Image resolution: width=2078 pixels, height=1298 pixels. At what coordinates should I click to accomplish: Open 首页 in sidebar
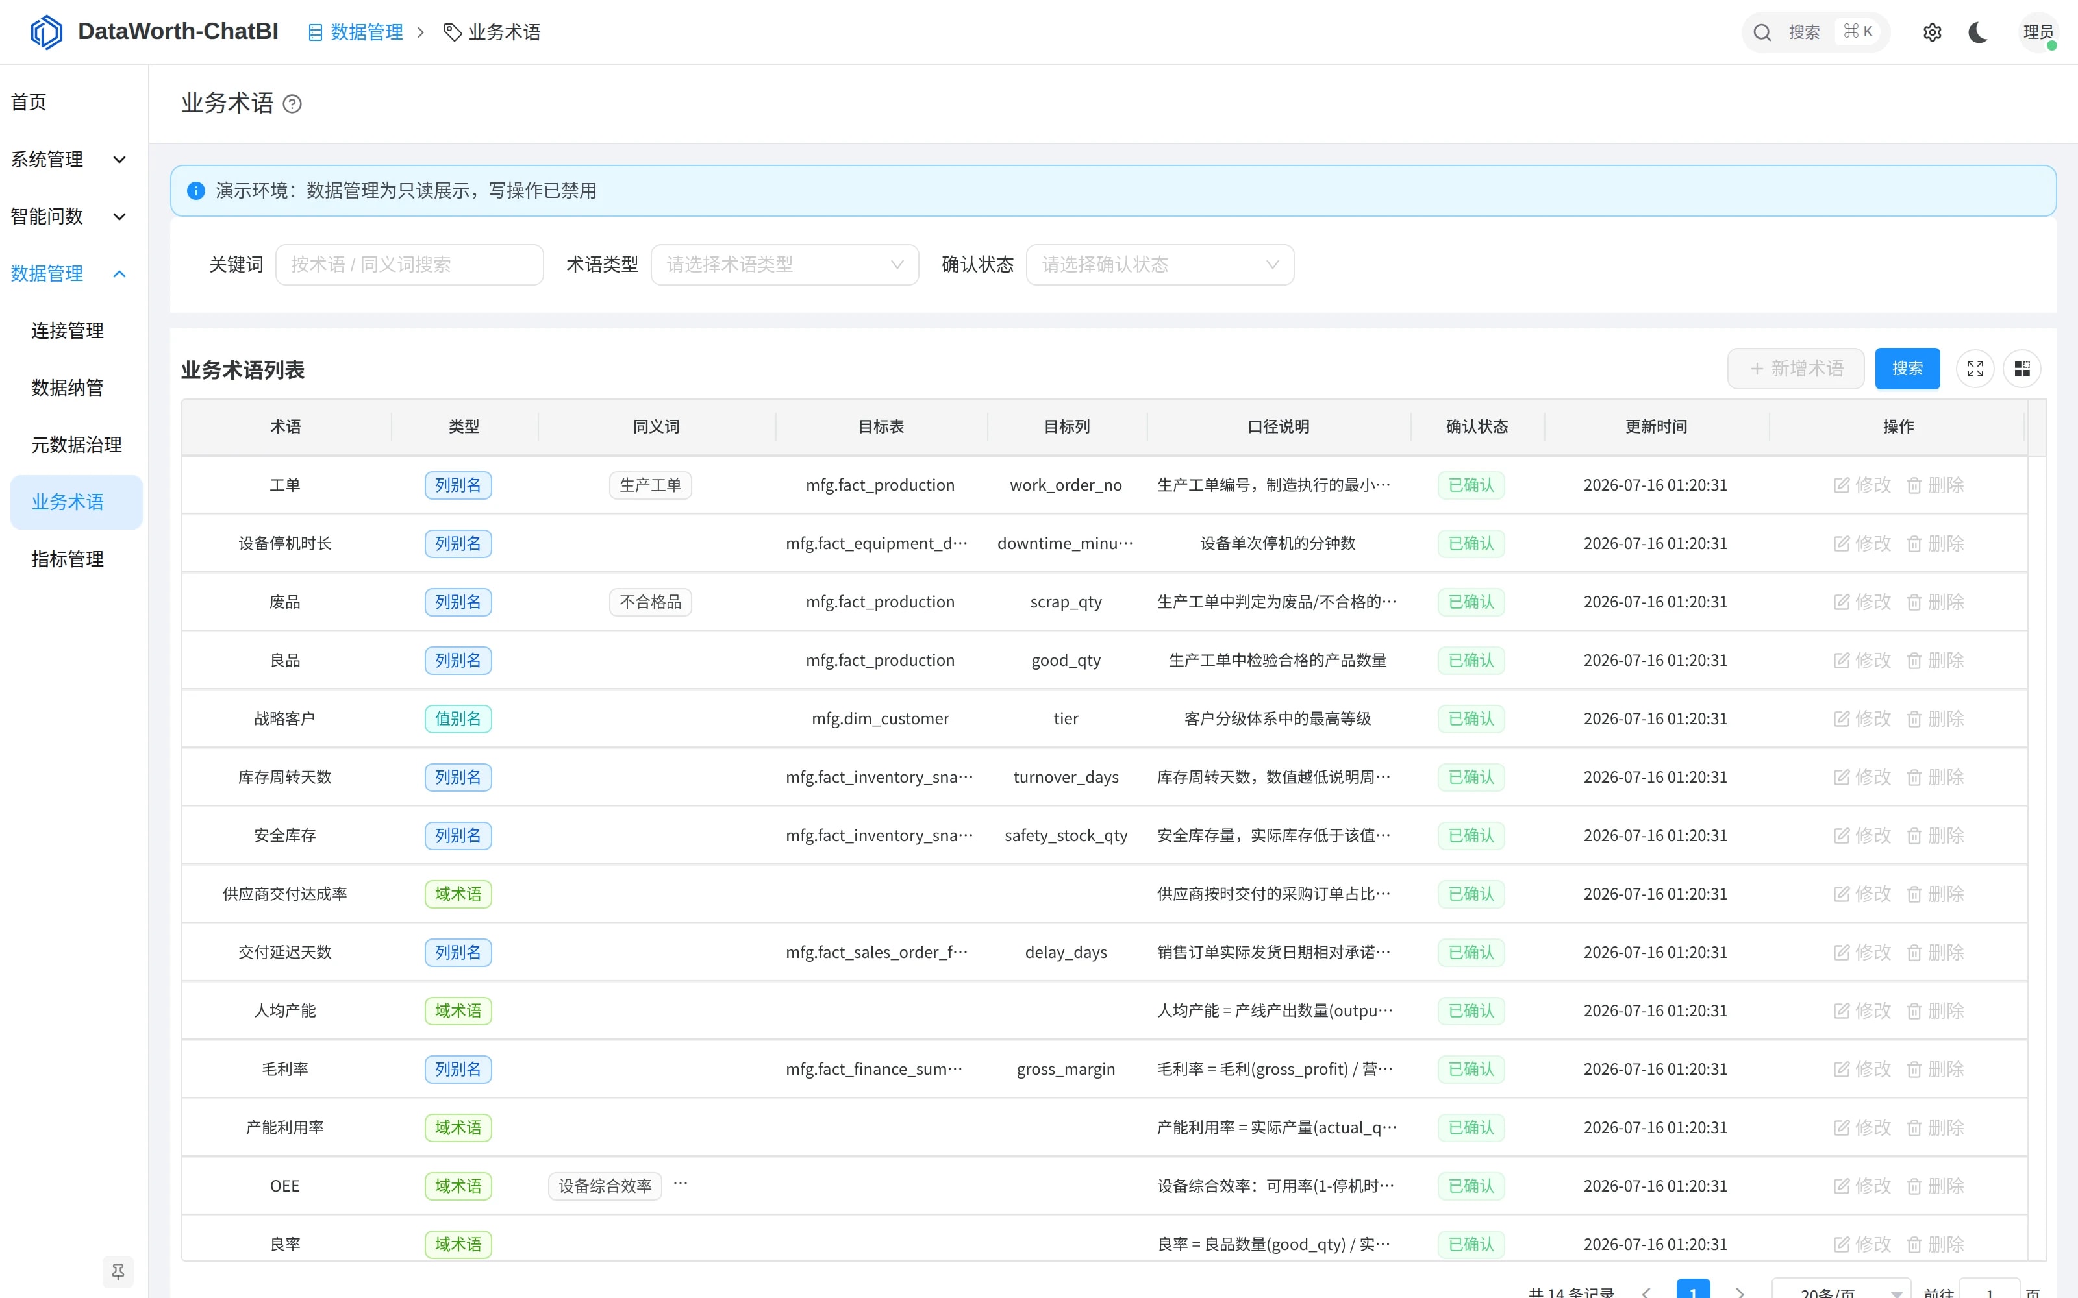[29, 102]
